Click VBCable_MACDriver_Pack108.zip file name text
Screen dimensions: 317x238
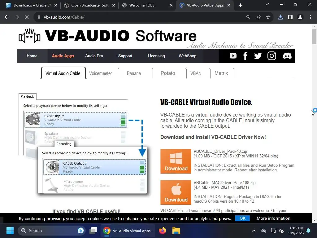224,183
